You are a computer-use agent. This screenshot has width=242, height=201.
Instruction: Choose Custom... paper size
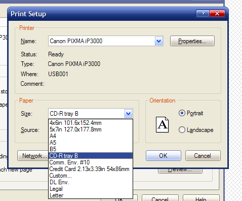coord(91,176)
